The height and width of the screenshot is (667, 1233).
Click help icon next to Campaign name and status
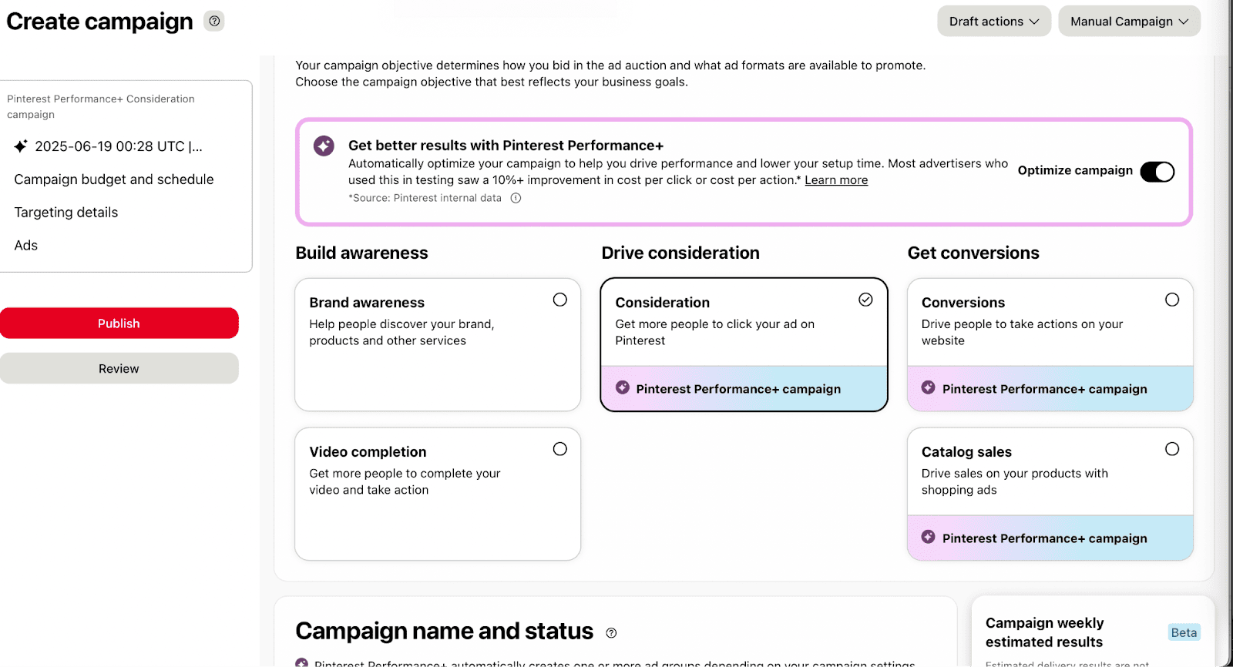pos(611,633)
